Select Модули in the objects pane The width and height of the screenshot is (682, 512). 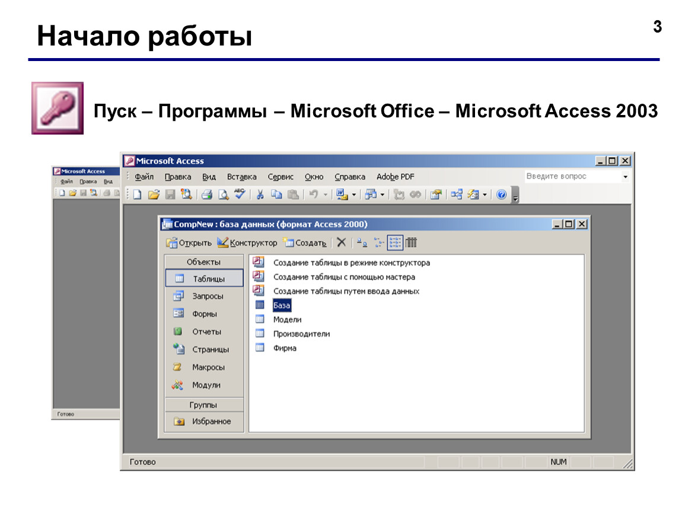point(204,385)
